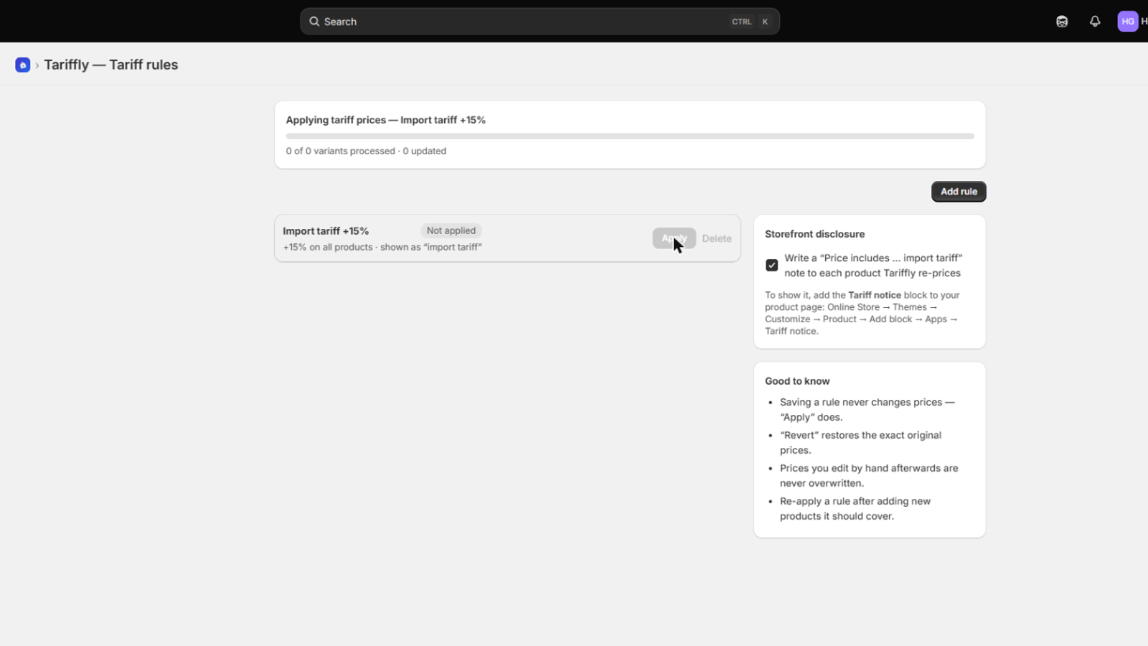Click the Storefront disclosure heading
Screen dimensions: 1148x646
[x=814, y=234]
